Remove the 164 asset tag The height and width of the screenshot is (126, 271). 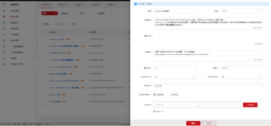point(161,86)
